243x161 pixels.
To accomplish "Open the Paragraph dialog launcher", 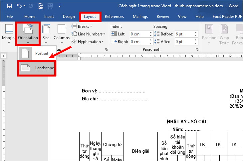I will click(197, 49).
